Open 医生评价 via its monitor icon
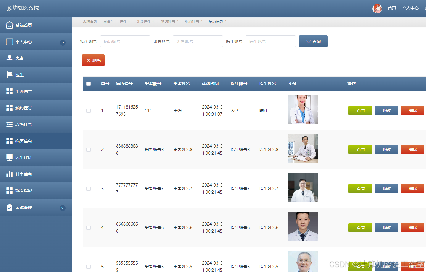426x272 pixels. (9, 157)
